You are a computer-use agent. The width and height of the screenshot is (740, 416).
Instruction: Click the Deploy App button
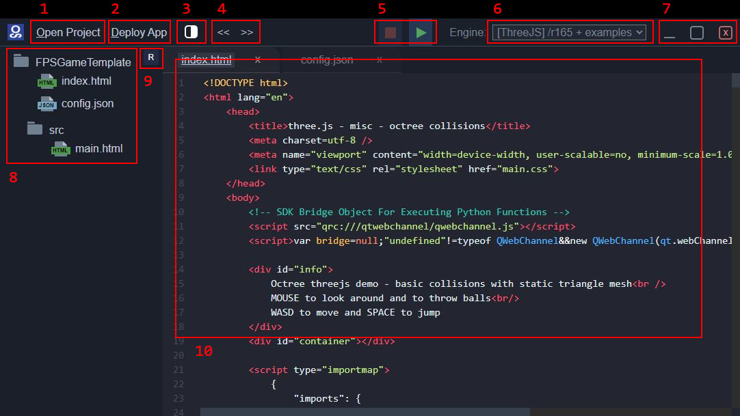coord(139,32)
